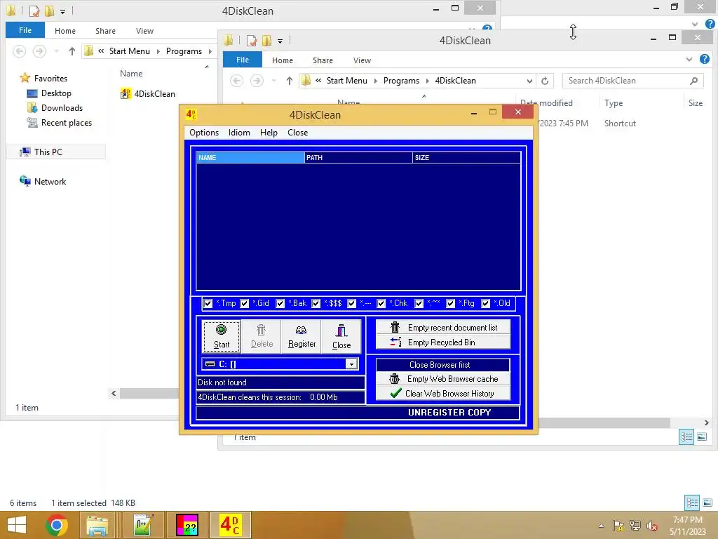
Task: Click the PATH column header
Action: [358, 158]
